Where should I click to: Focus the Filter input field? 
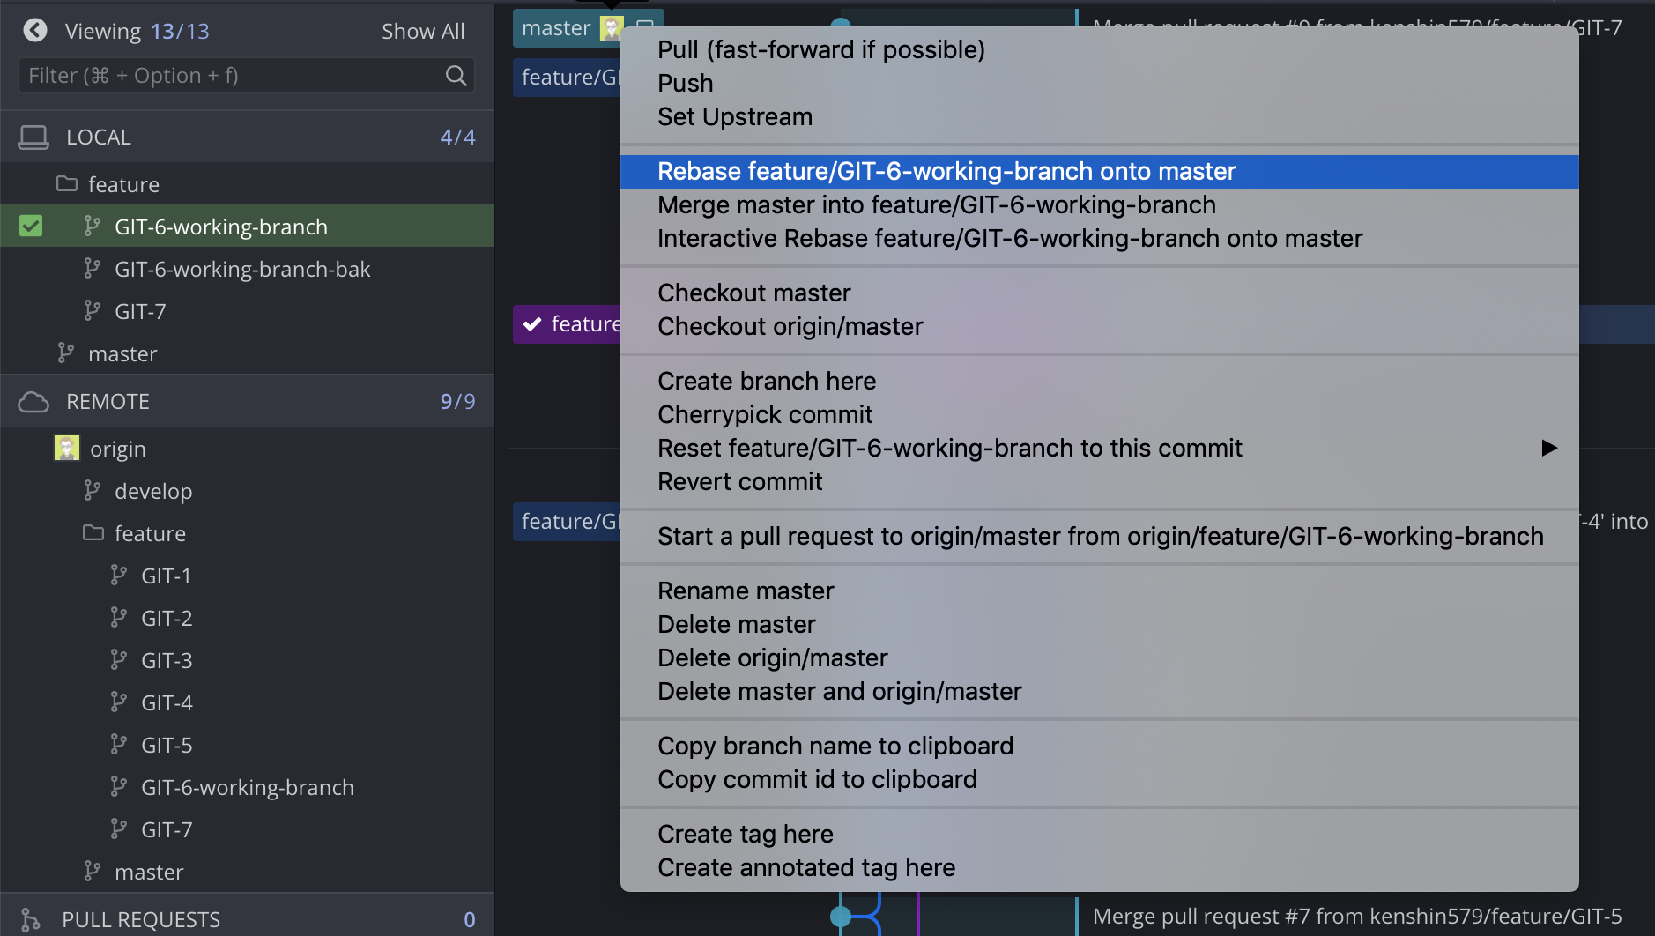247,76
